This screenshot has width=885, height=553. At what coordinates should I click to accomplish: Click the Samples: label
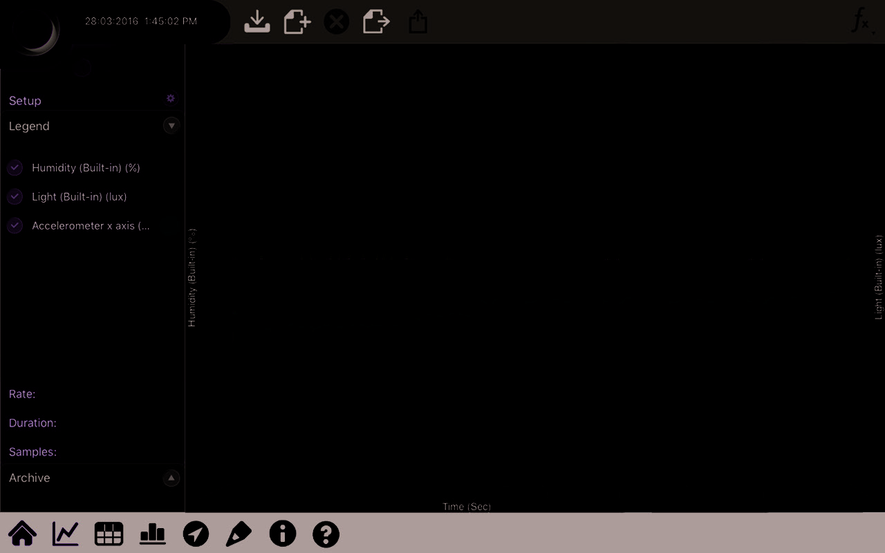32,452
